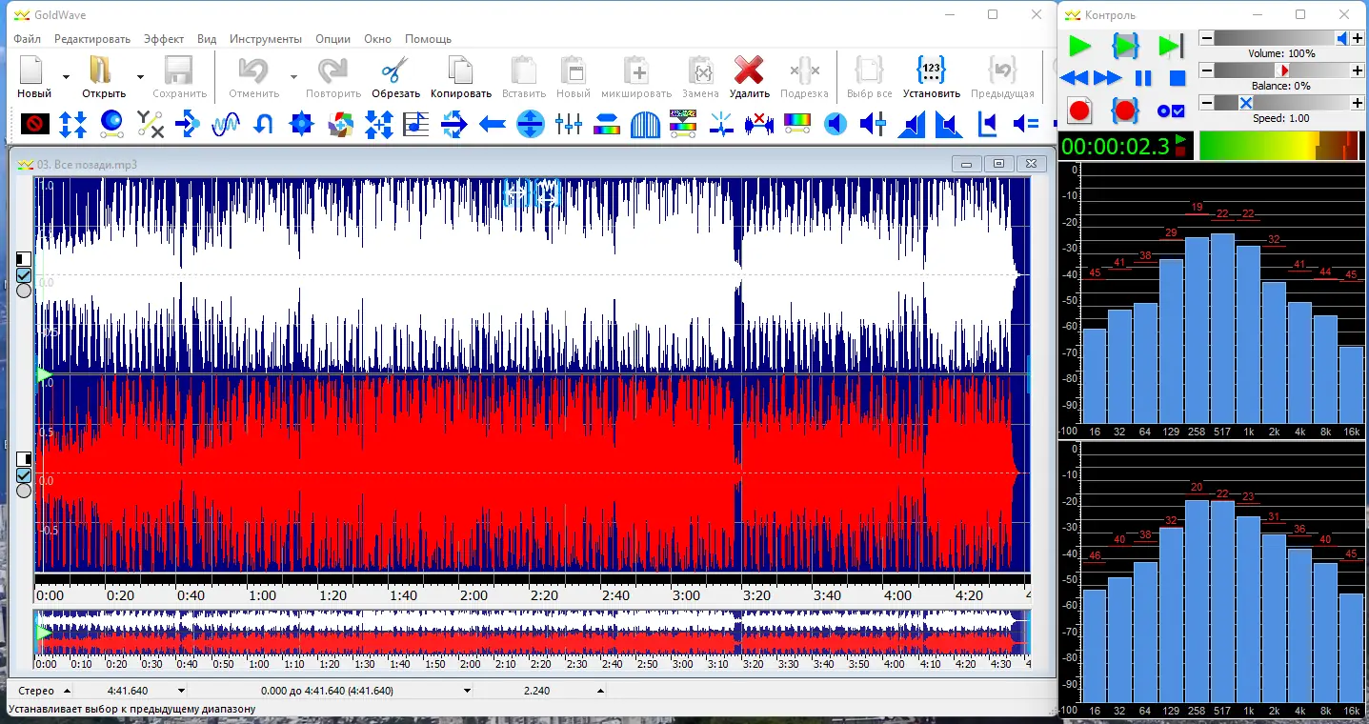Toggle the lower channel checkbox

[x=24, y=474]
